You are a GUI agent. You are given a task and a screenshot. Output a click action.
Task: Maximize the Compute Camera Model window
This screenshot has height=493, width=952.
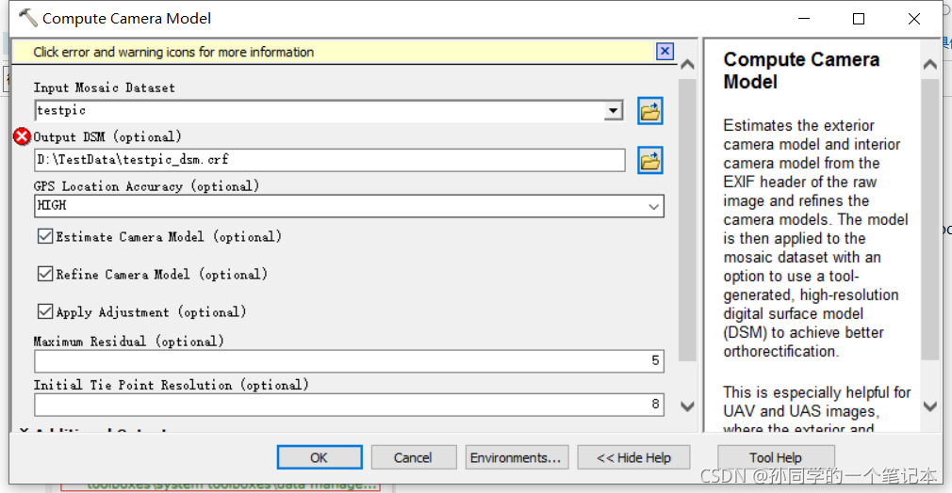point(859,19)
